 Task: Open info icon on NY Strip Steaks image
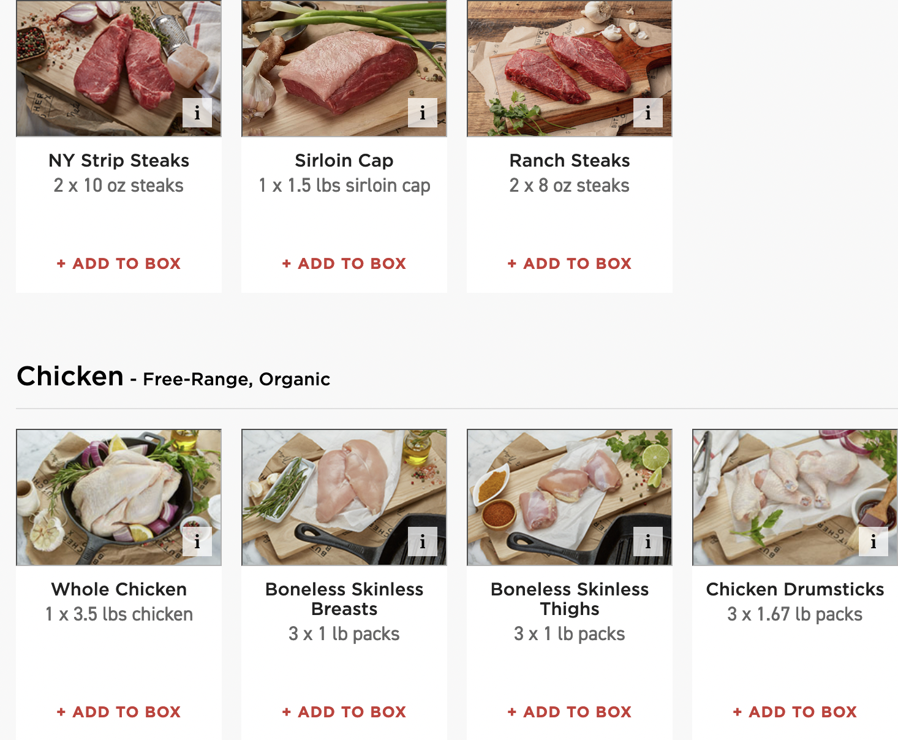pos(197,113)
